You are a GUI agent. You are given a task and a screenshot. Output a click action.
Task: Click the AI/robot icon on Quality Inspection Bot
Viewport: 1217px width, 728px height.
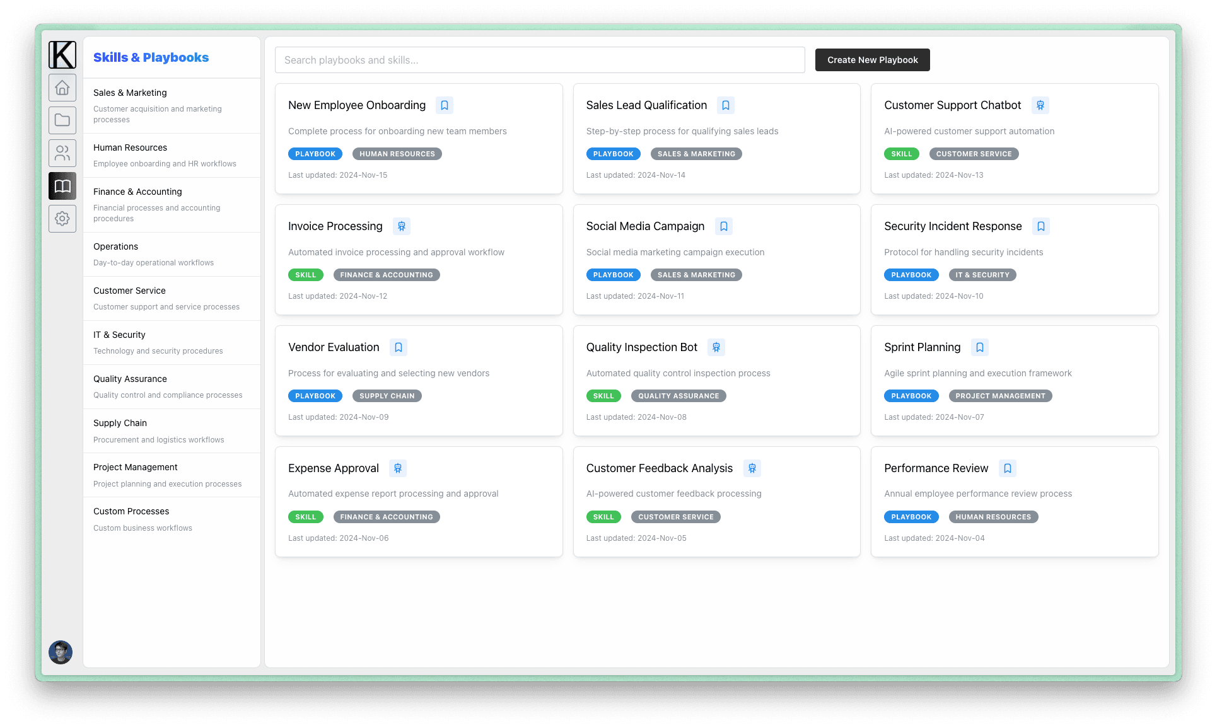(715, 347)
